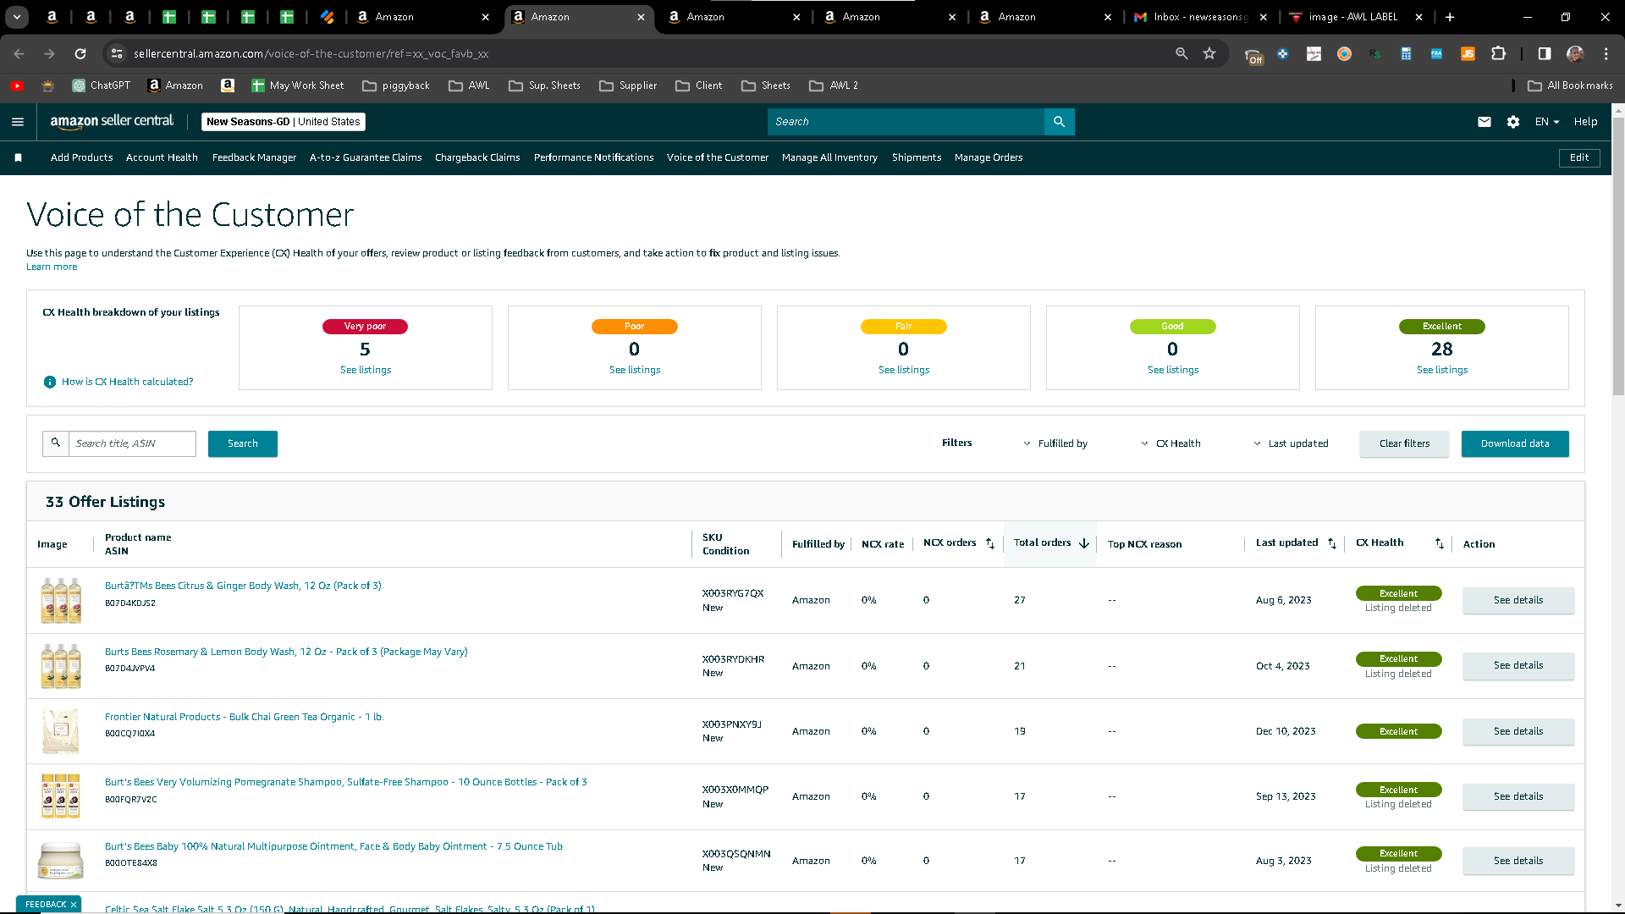This screenshot has width=1625, height=914.
Task: Sort by the NCX orders column arrows
Action: pyautogui.click(x=990, y=543)
